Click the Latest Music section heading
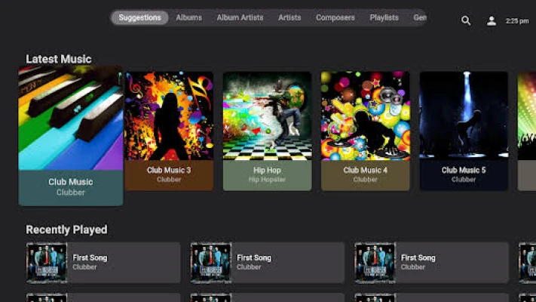 pos(59,59)
